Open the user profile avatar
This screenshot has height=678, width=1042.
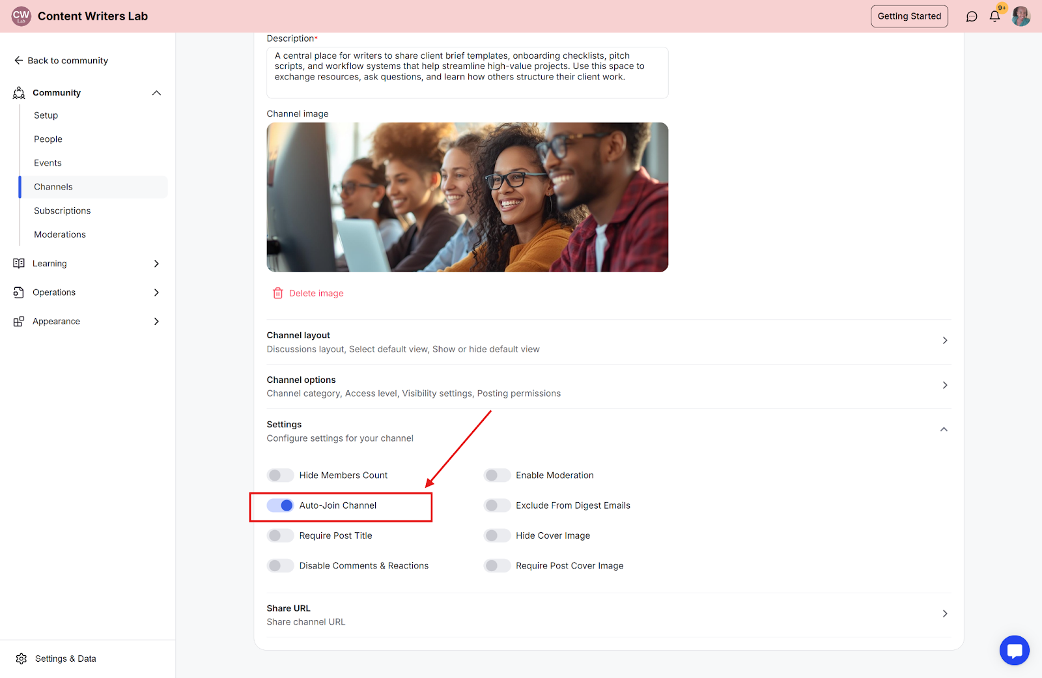[1021, 16]
